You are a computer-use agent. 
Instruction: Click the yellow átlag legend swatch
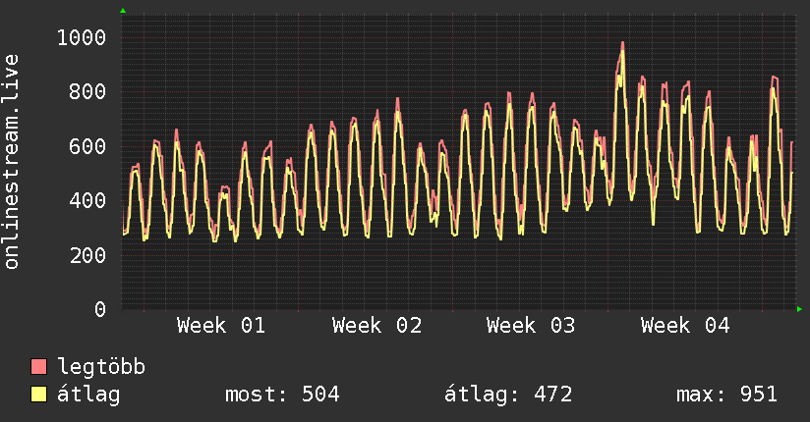tap(39, 395)
